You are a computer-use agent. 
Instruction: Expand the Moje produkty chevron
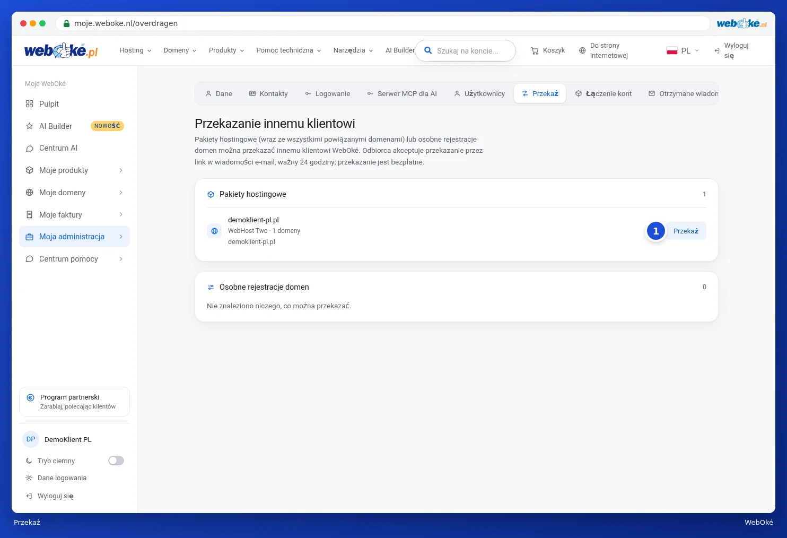point(121,170)
